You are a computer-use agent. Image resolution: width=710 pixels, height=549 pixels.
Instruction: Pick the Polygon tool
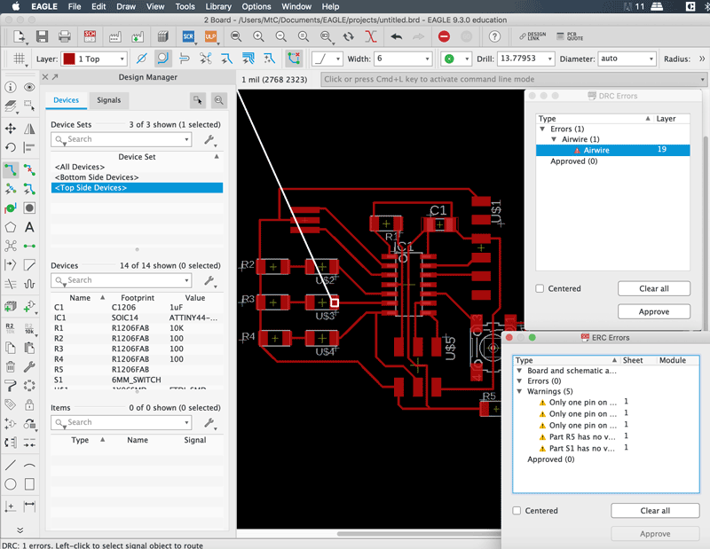coord(11,226)
